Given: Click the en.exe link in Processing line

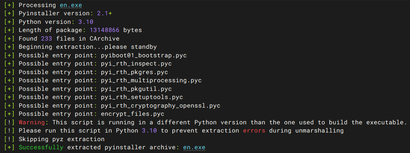Looking at the screenshot, I should click(x=71, y=6).
